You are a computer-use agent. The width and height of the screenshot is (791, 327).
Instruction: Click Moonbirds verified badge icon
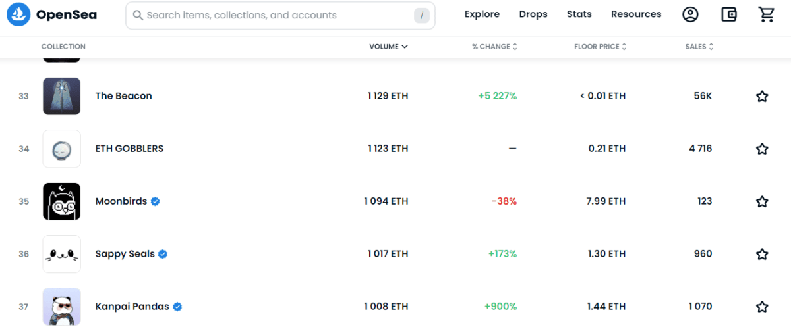coord(156,201)
